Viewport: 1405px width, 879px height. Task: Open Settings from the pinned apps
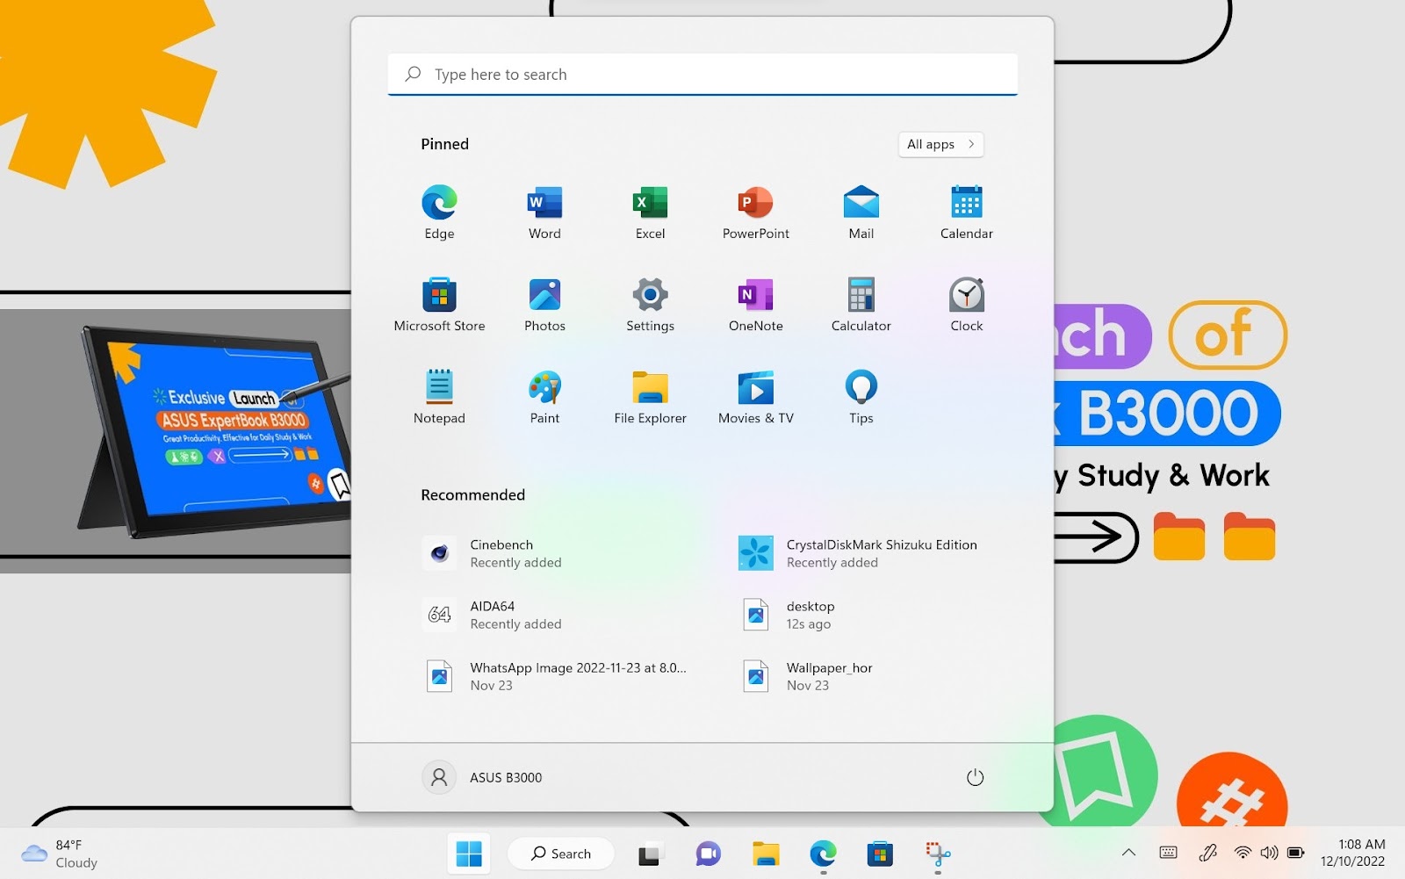click(x=650, y=305)
